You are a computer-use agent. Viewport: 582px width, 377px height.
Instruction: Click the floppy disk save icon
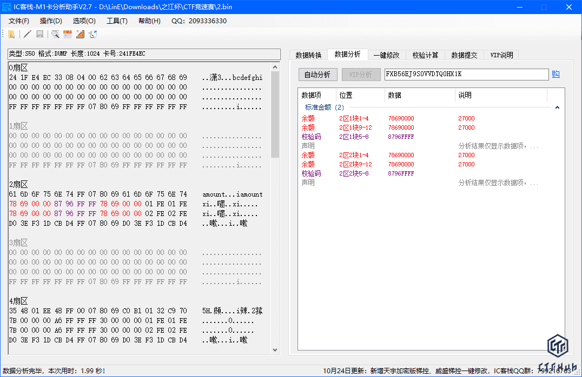click(x=39, y=34)
